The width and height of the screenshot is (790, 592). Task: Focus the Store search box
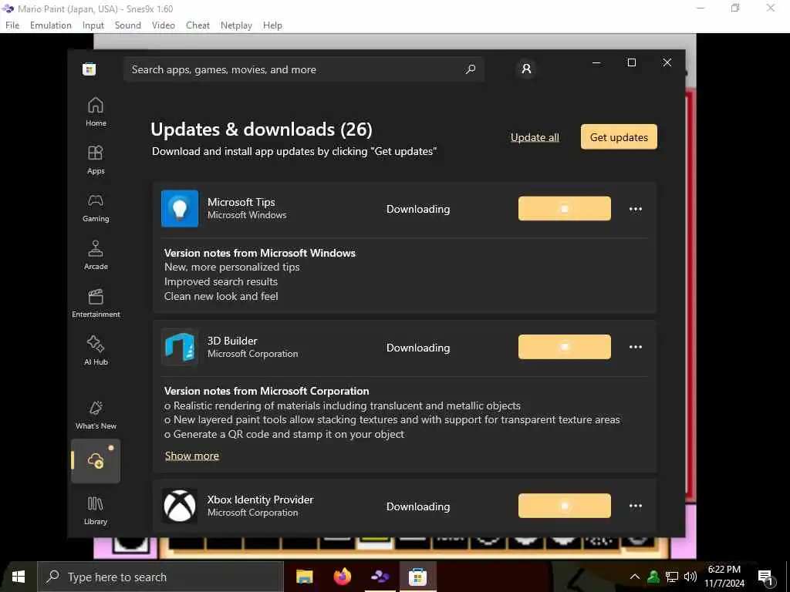tap(304, 69)
